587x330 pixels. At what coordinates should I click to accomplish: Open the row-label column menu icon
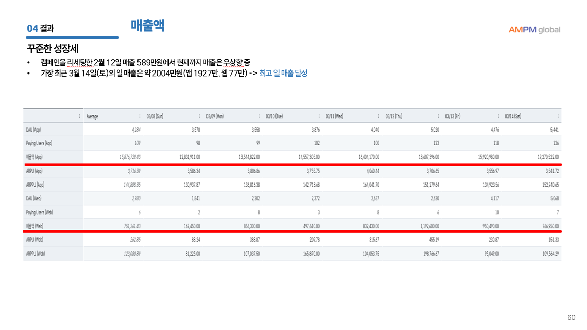click(x=79, y=116)
